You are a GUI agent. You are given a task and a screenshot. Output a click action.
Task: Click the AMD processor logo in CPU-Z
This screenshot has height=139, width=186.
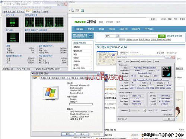click(167, 72)
